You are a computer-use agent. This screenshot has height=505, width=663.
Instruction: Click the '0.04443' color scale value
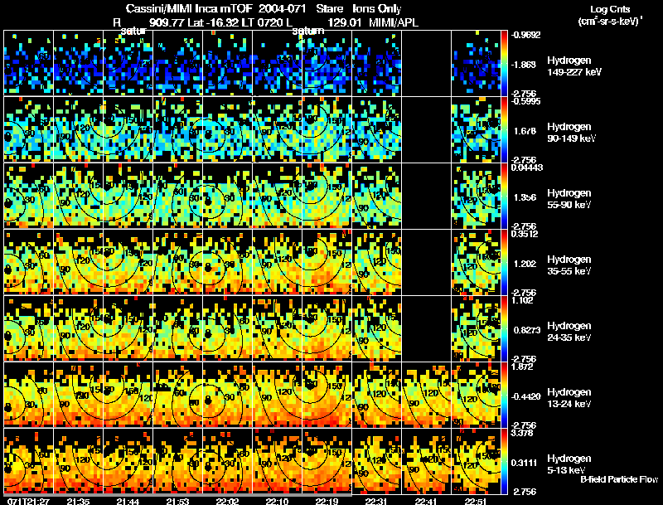coord(527,168)
